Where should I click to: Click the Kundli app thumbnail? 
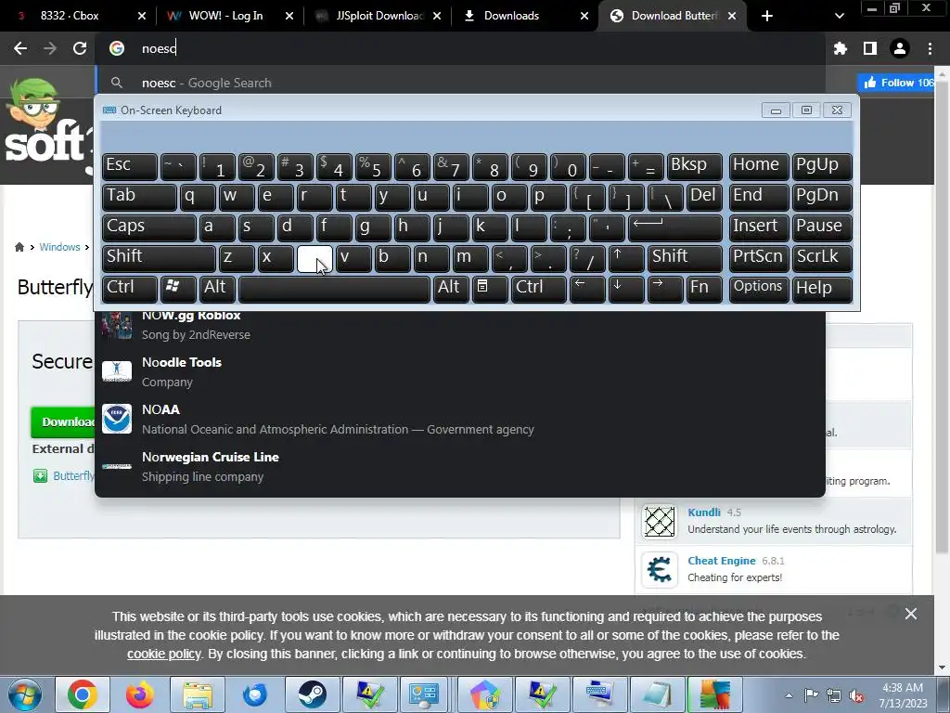click(660, 522)
